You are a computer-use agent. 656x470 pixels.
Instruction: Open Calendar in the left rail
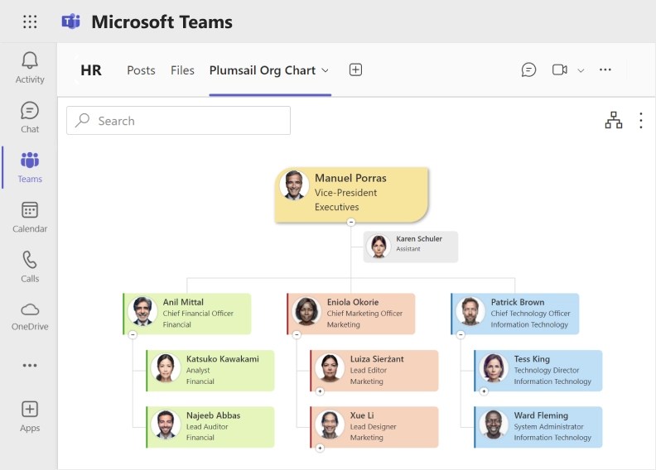[x=30, y=209]
